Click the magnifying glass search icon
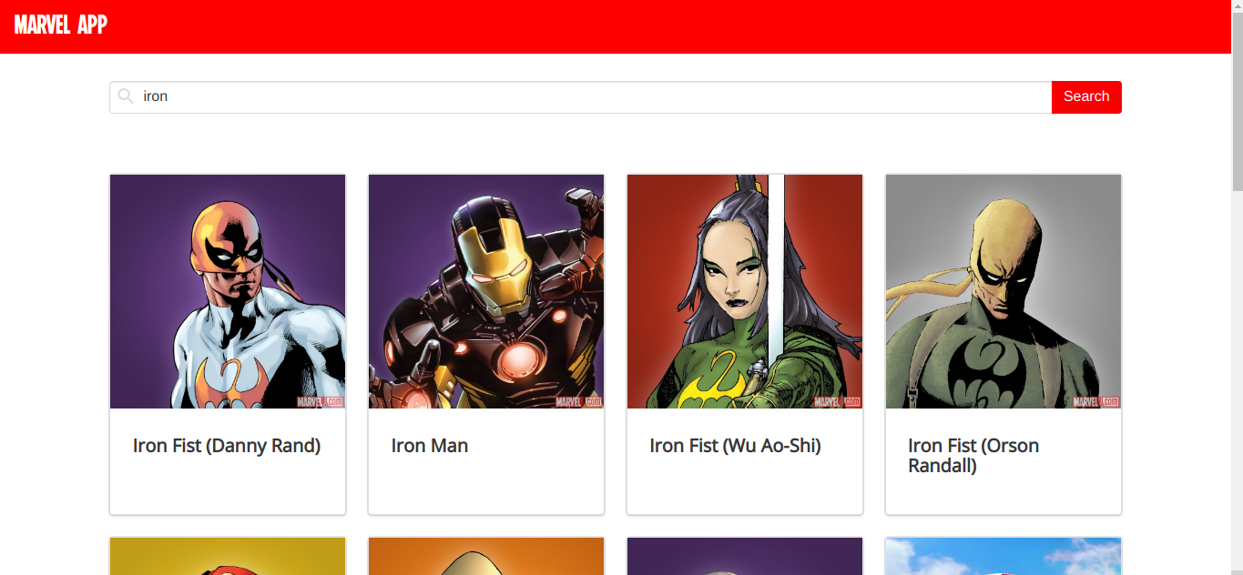 coord(126,96)
